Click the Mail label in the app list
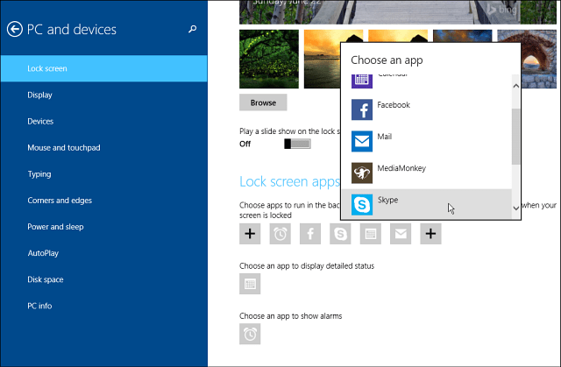The width and height of the screenshot is (561, 367). [x=385, y=137]
